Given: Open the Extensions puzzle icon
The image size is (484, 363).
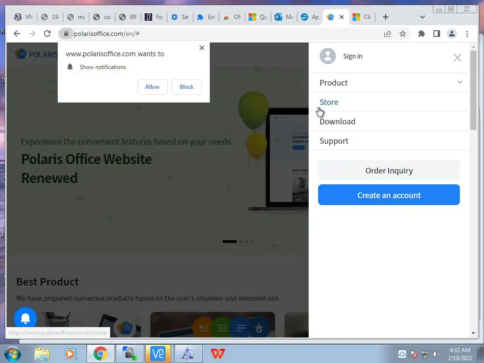Looking at the screenshot, I should tap(421, 34).
